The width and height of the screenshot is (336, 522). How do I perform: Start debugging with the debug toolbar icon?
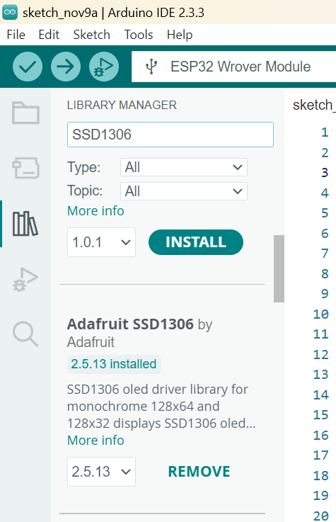tap(104, 67)
